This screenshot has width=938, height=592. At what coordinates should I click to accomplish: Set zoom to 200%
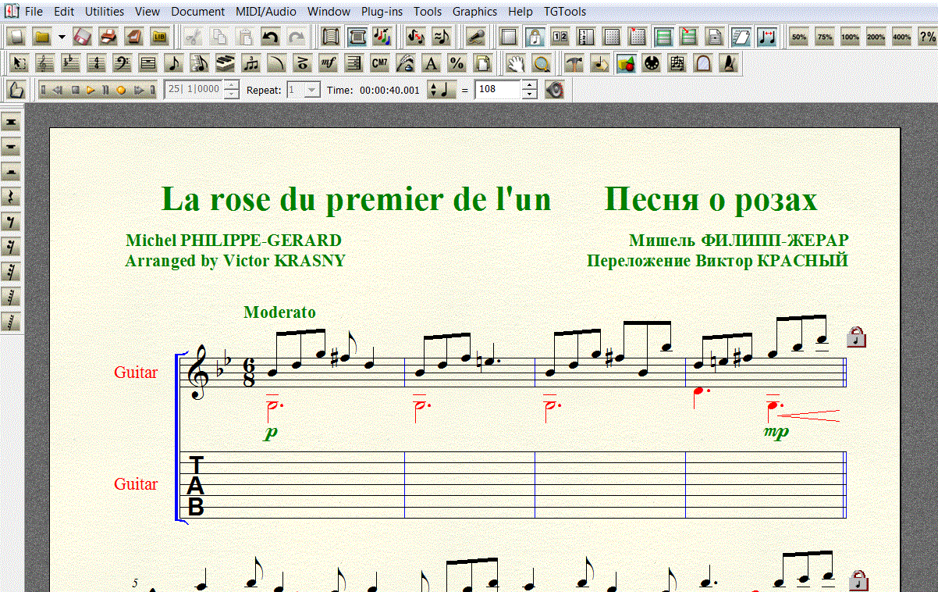(876, 37)
